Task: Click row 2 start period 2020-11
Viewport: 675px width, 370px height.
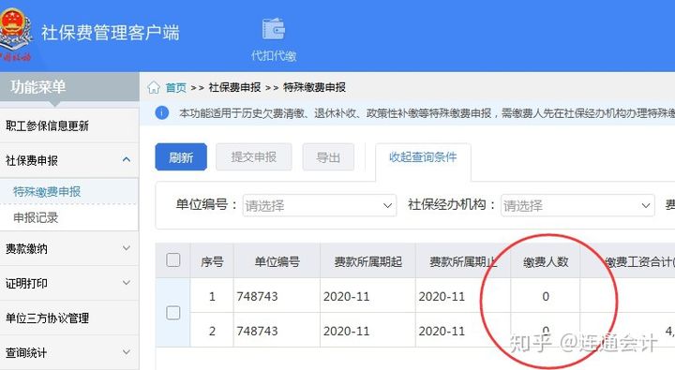Action: (346, 331)
